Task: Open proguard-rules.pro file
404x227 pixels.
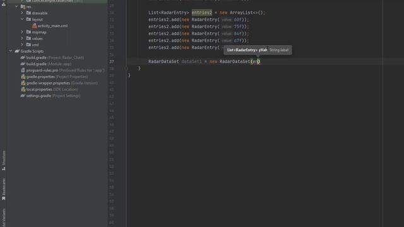Action: coord(66,70)
